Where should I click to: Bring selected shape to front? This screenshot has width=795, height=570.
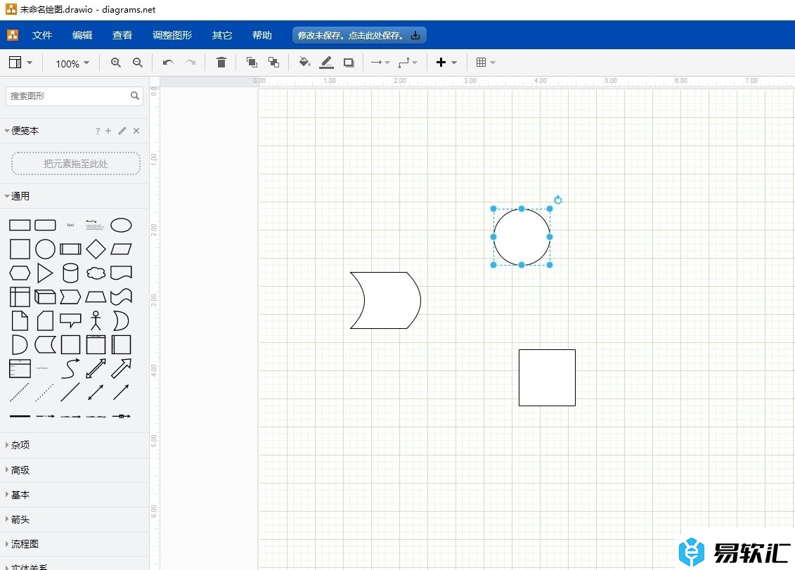pyautogui.click(x=252, y=63)
